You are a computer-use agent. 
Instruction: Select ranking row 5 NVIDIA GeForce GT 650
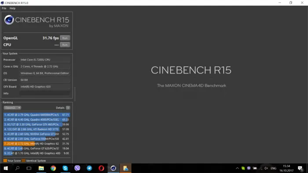37,134
